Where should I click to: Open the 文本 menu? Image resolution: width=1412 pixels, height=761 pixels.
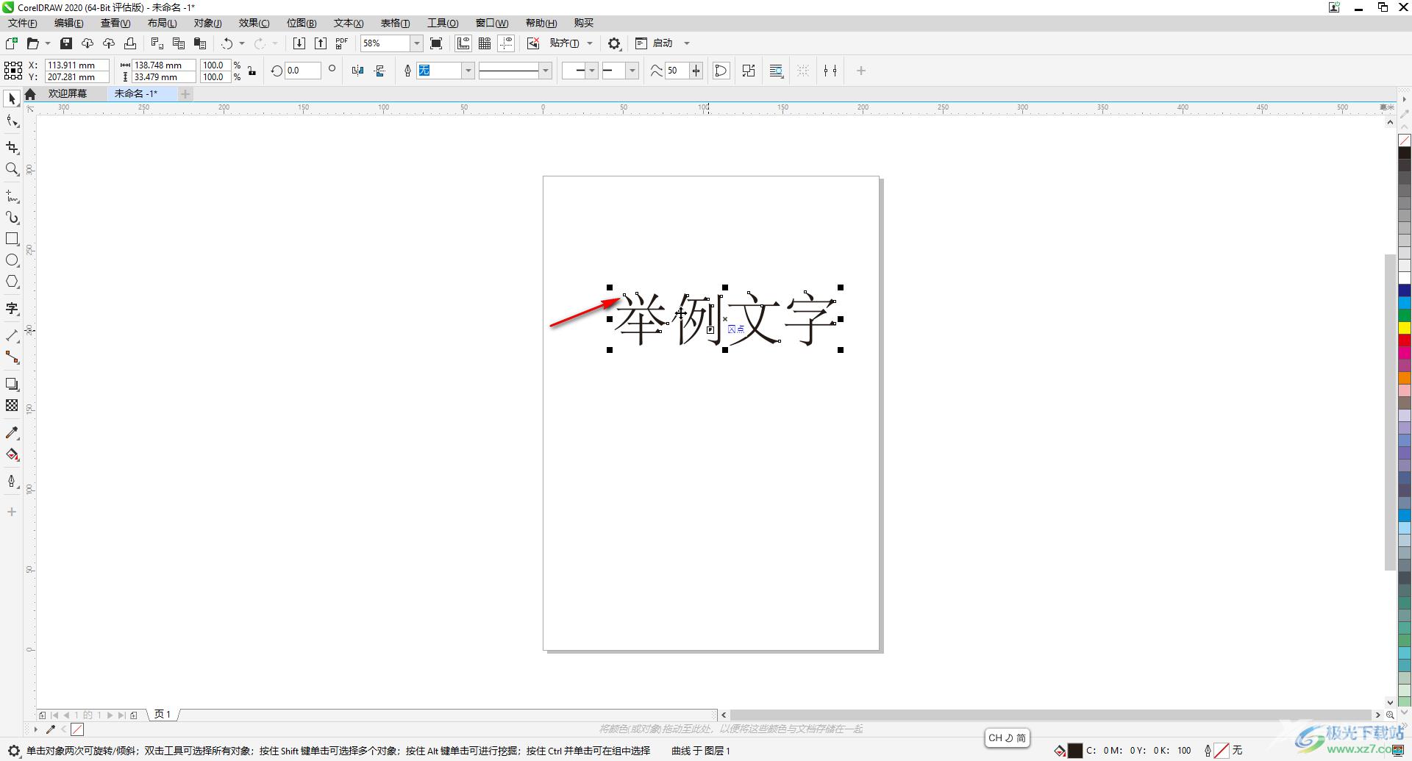click(349, 23)
